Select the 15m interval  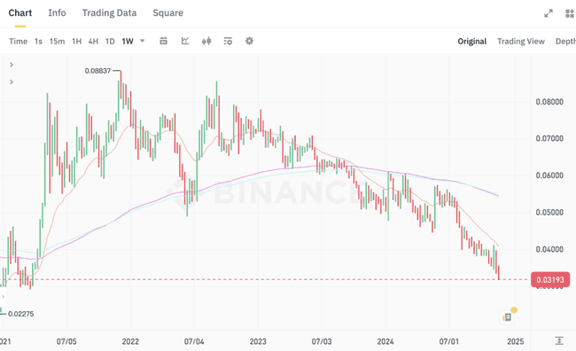tap(57, 41)
